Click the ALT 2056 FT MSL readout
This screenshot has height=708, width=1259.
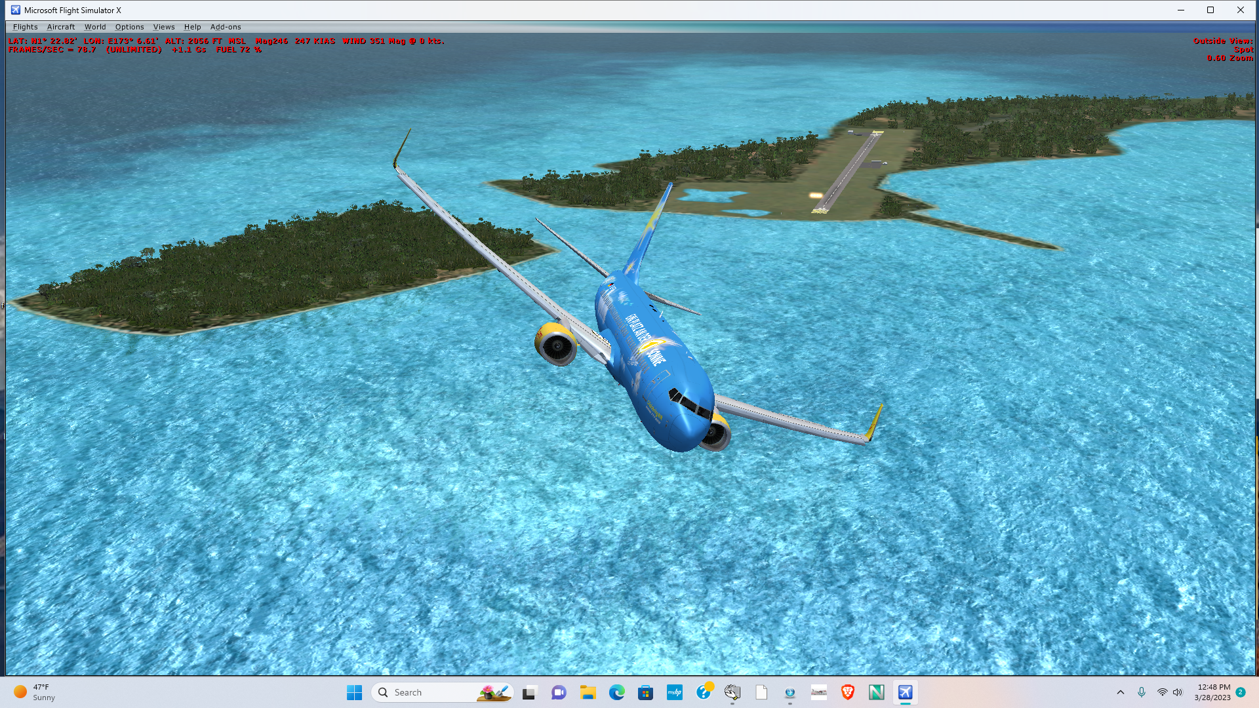(205, 41)
